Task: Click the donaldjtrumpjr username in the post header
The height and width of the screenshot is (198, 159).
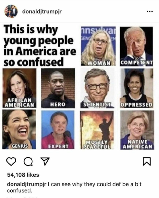Action: click(x=42, y=11)
